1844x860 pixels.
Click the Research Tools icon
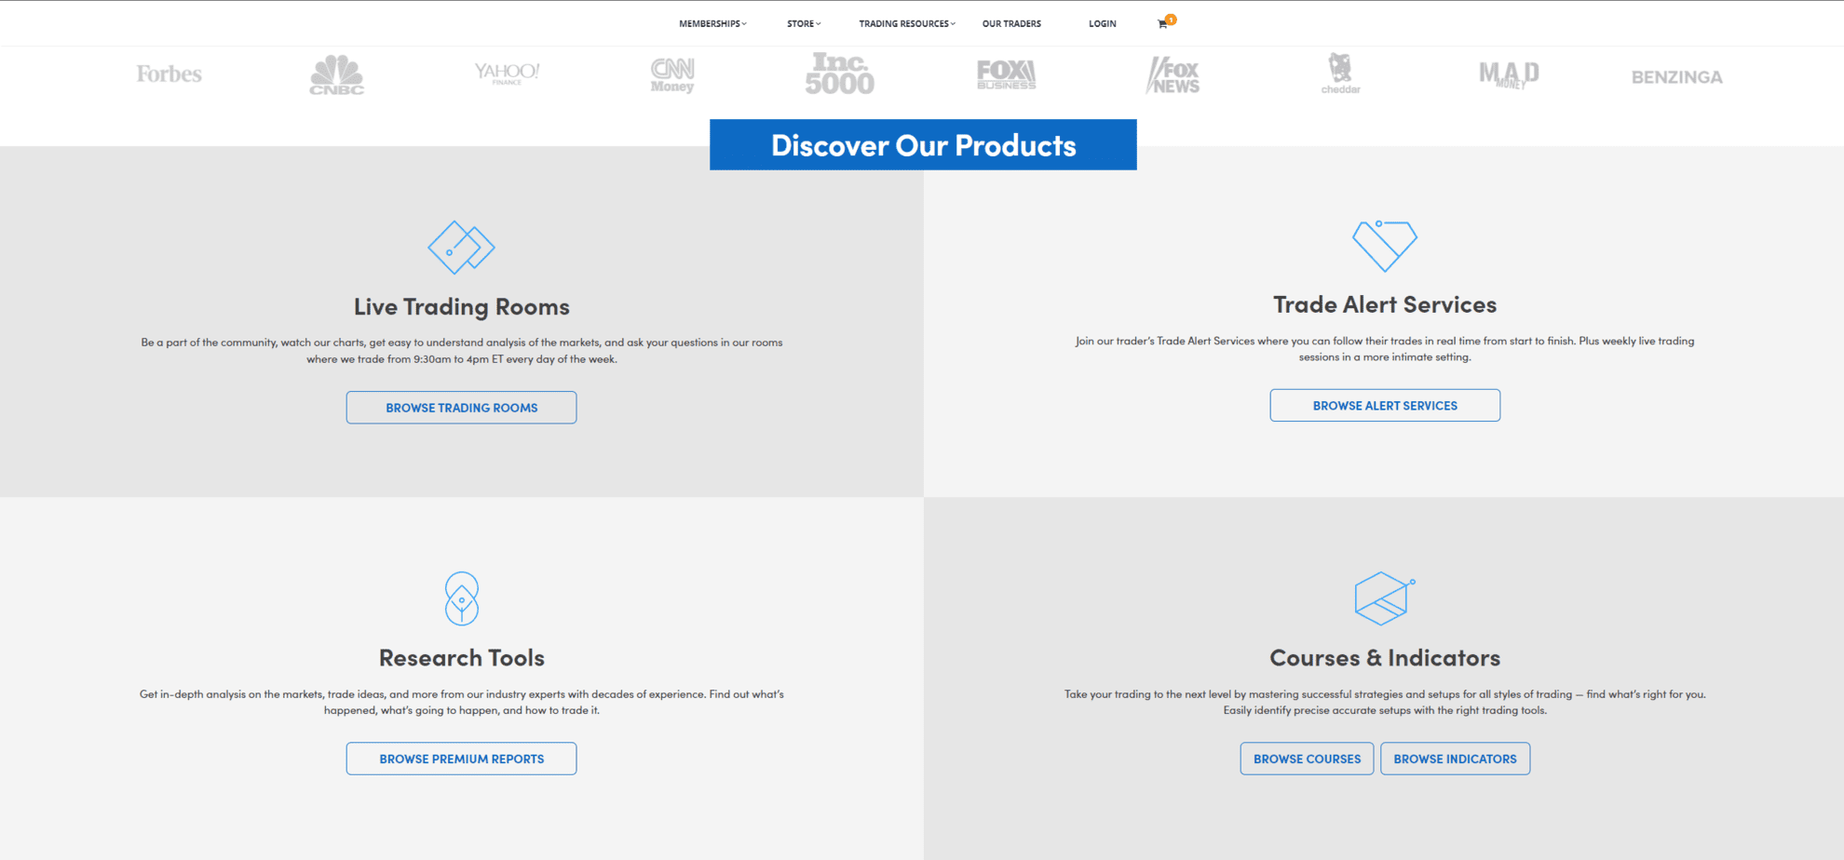(462, 598)
